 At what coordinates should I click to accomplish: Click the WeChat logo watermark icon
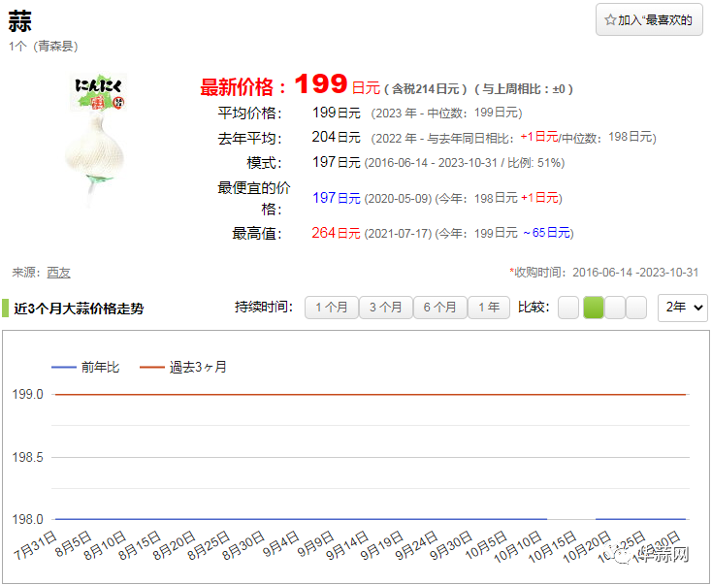(x=622, y=555)
